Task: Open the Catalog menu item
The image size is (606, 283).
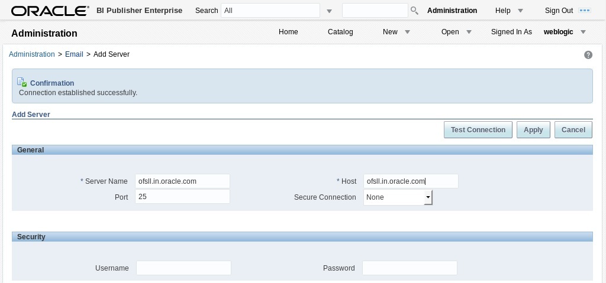Action: [x=340, y=32]
